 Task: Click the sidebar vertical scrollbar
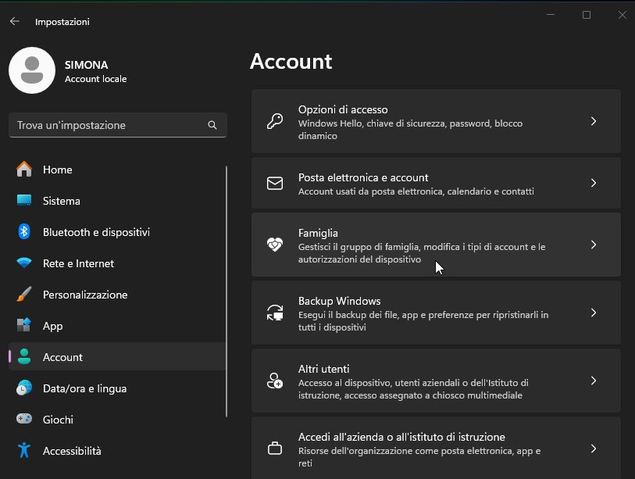point(227,291)
